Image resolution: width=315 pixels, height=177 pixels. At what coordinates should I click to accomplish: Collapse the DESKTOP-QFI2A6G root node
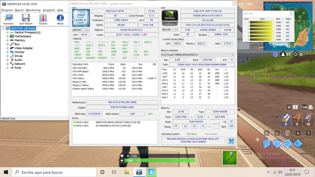point(3,29)
